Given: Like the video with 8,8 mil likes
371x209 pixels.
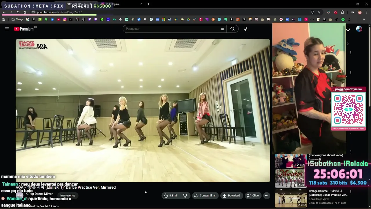Looking at the screenshot, I should click(170, 196).
